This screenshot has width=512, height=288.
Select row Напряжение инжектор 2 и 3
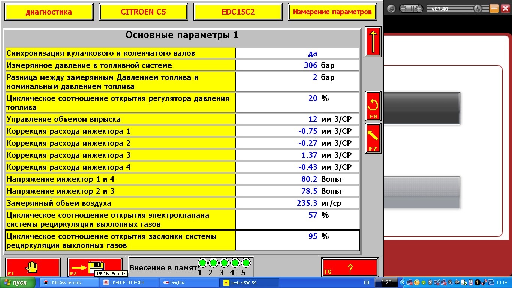182,191
